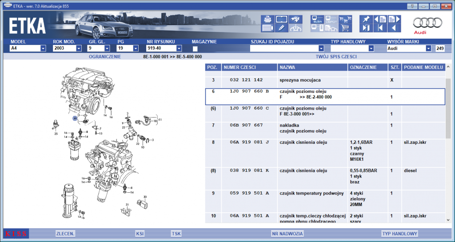Click the lined list view icon
455x242 pixels.
(267, 28)
